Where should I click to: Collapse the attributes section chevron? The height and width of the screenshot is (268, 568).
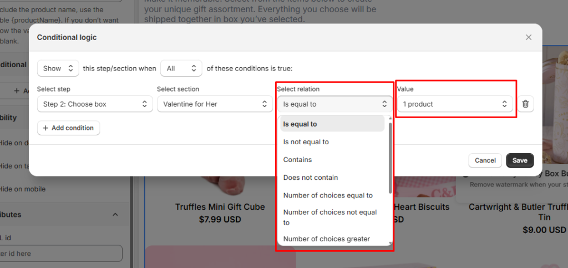coord(115,215)
